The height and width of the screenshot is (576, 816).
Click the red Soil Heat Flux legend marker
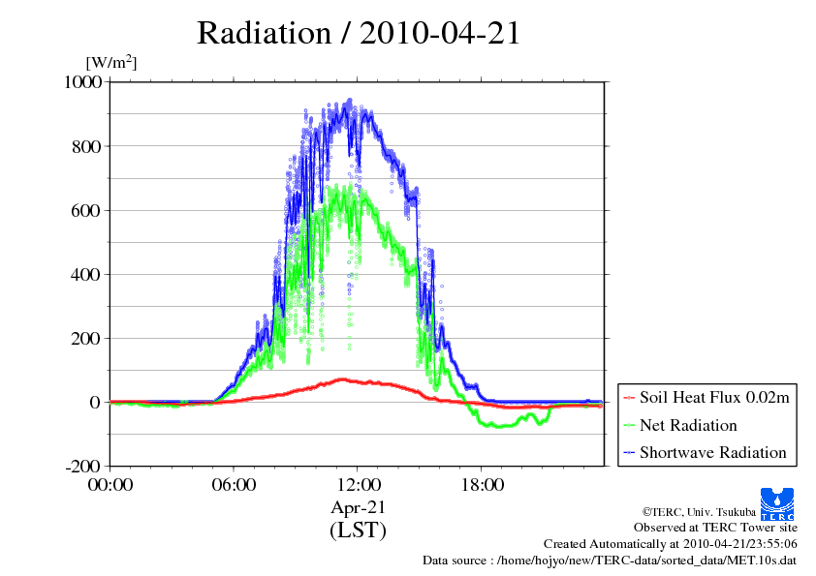[629, 398]
